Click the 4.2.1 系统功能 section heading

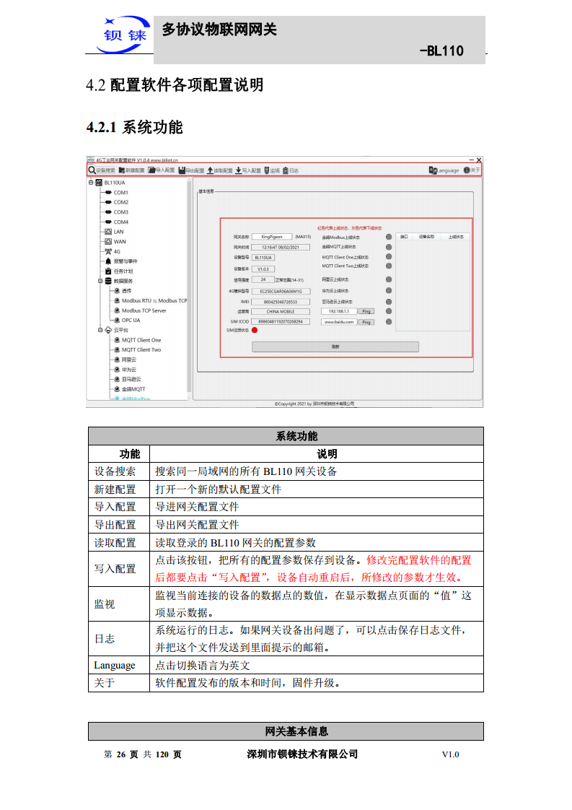(135, 127)
